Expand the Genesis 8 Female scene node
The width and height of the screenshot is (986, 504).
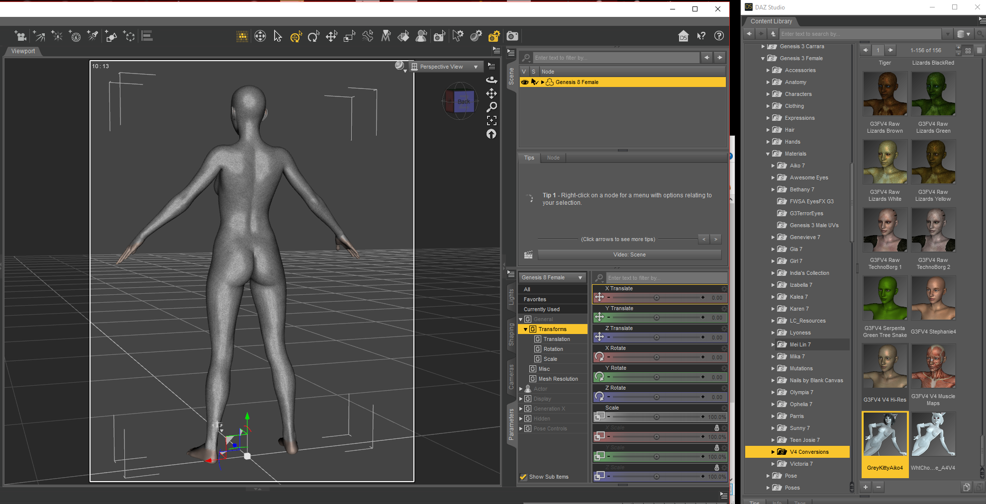[542, 83]
